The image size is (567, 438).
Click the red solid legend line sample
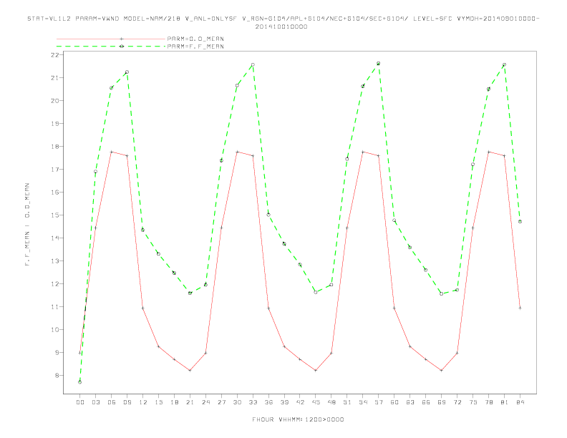pyautogui.click(x=111, y=39)
